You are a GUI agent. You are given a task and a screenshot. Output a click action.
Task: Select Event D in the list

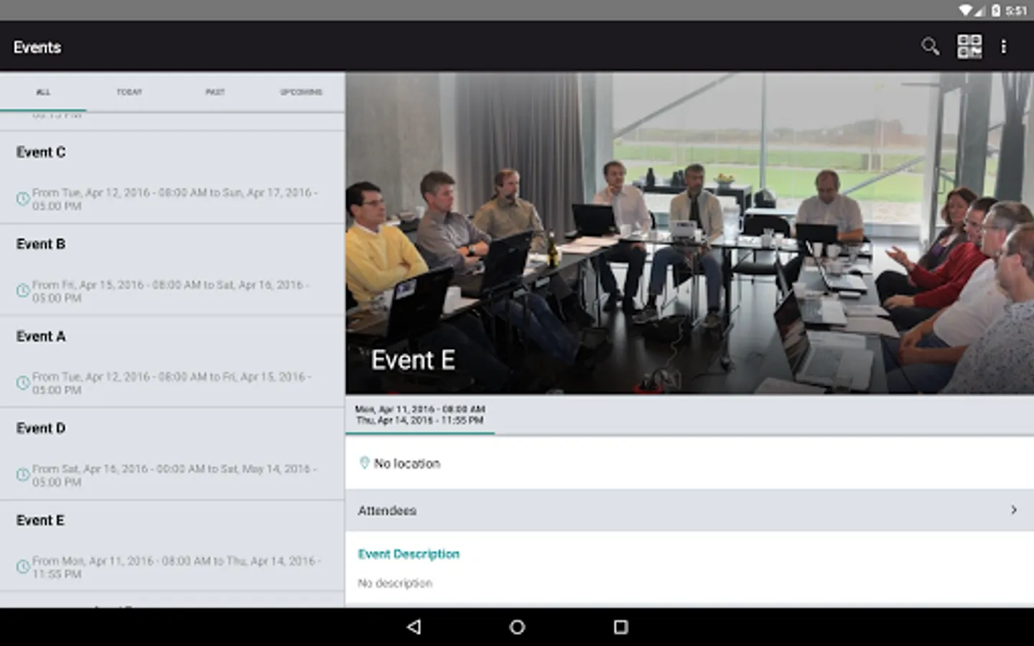point(172,454)
